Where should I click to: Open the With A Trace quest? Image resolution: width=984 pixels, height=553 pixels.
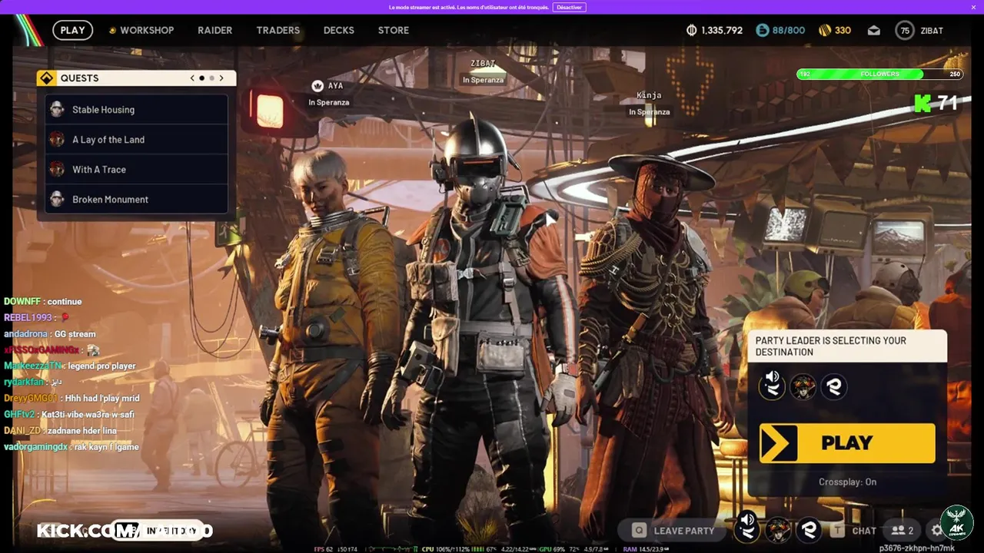click(137, 170)
